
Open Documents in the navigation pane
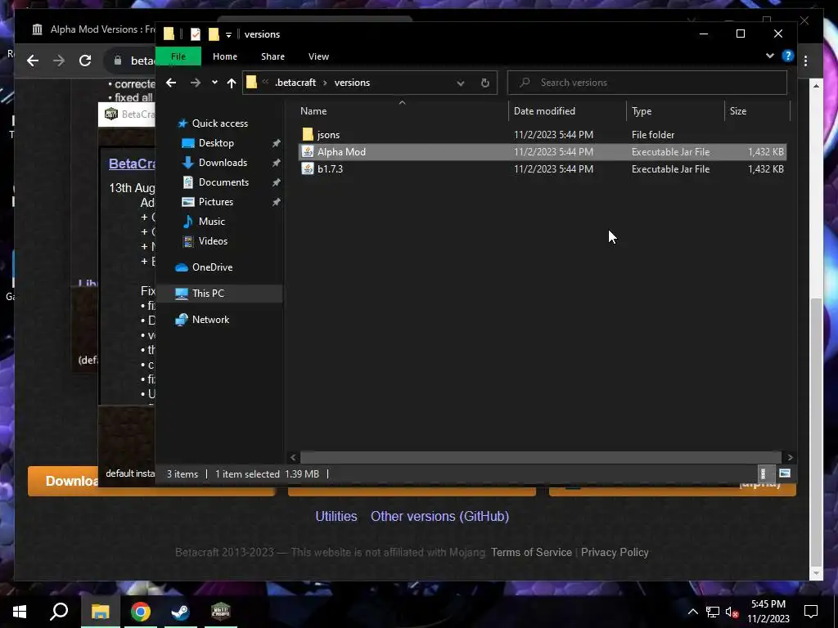[x=223, y=182]
